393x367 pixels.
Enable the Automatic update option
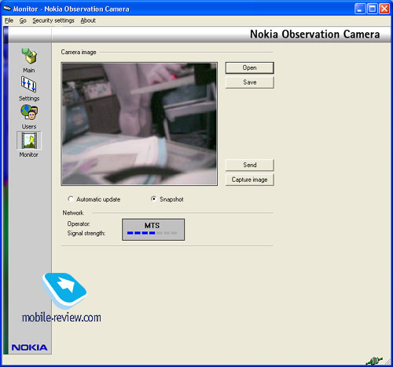click(71, 199)
